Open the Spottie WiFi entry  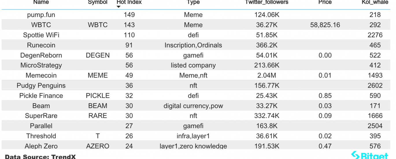(41, 35)
